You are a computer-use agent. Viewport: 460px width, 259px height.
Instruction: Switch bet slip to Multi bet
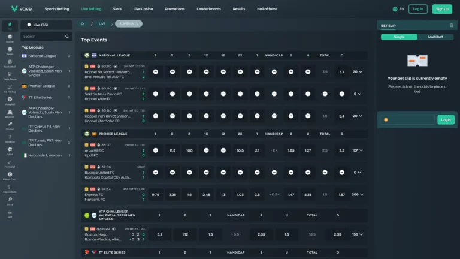435,37
